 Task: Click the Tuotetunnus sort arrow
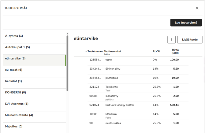tap(86, 51)
